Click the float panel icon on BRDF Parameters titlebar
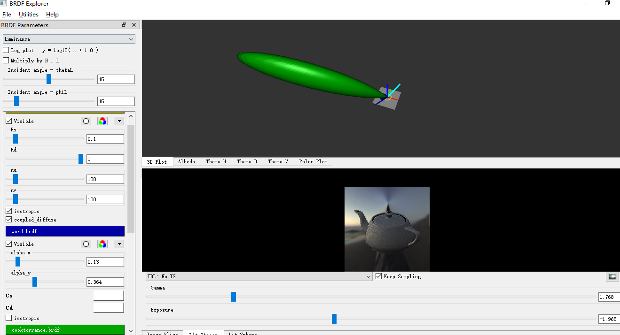 click(x=124, y=24)
